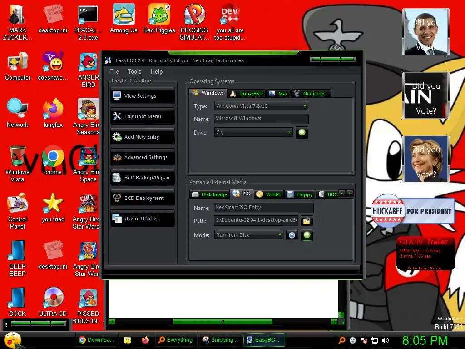Switch to the Floppy tab
The width and height of the screenshot is (465, 349).
[x=300, y=194]
